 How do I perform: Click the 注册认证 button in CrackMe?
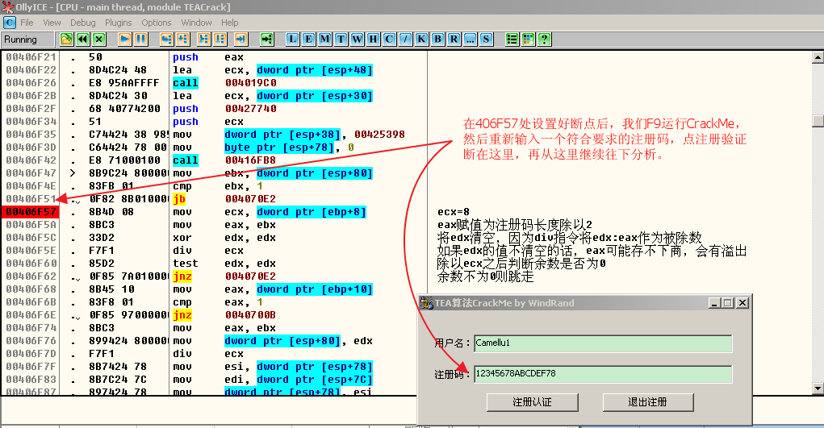point(533,402)
